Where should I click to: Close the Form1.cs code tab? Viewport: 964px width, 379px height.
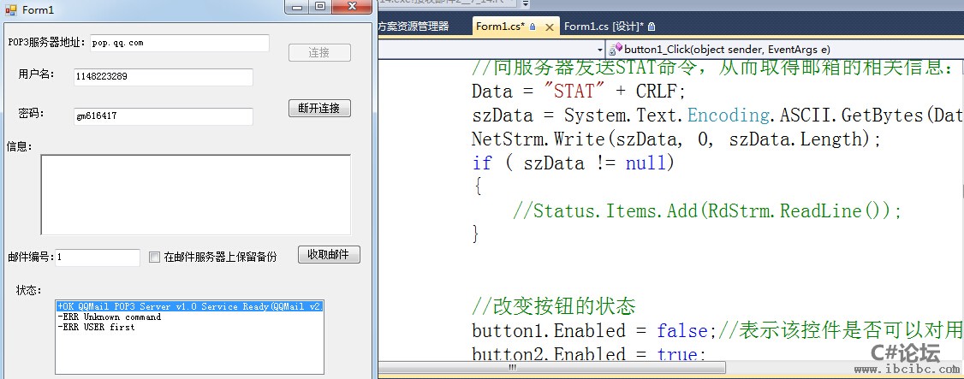click(x=548, y=27)
